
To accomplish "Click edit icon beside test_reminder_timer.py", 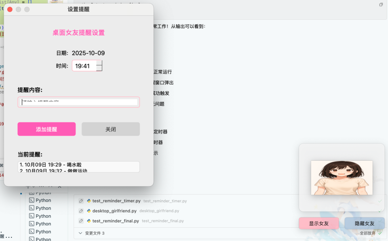I will (81, 201).
